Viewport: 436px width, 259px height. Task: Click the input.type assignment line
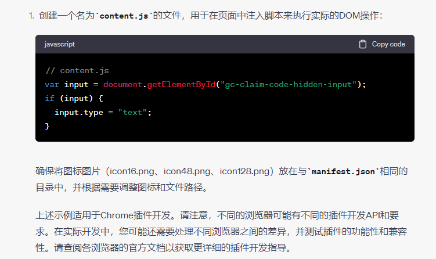pos(103,113)
